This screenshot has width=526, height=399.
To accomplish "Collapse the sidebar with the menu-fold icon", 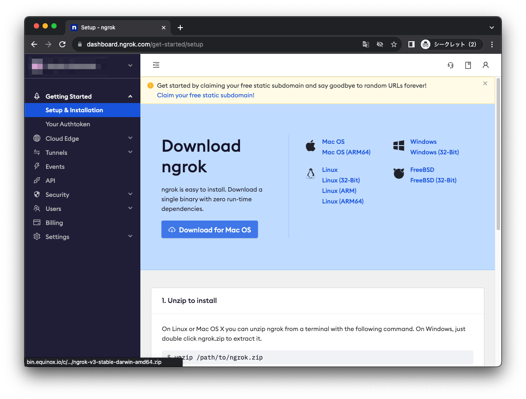I will (x=156, y=65).
